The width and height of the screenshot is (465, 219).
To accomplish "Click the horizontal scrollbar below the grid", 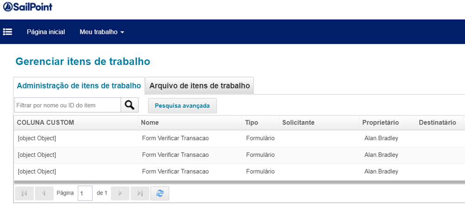I will click(x=233, y=182).
